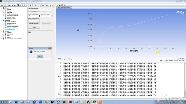Open the orange icon at taskbar end
Image resolution: width=186 pixels, height=104 pixels.
pos(100,102)
